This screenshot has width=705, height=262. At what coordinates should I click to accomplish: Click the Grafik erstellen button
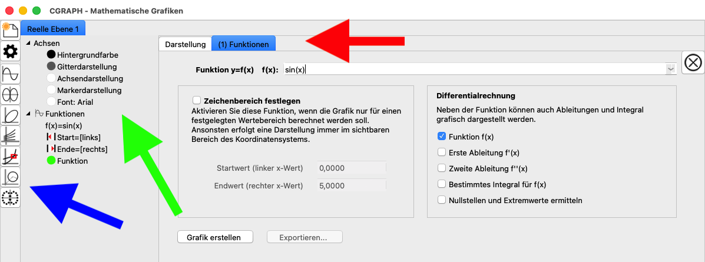(x=216, y=237)
